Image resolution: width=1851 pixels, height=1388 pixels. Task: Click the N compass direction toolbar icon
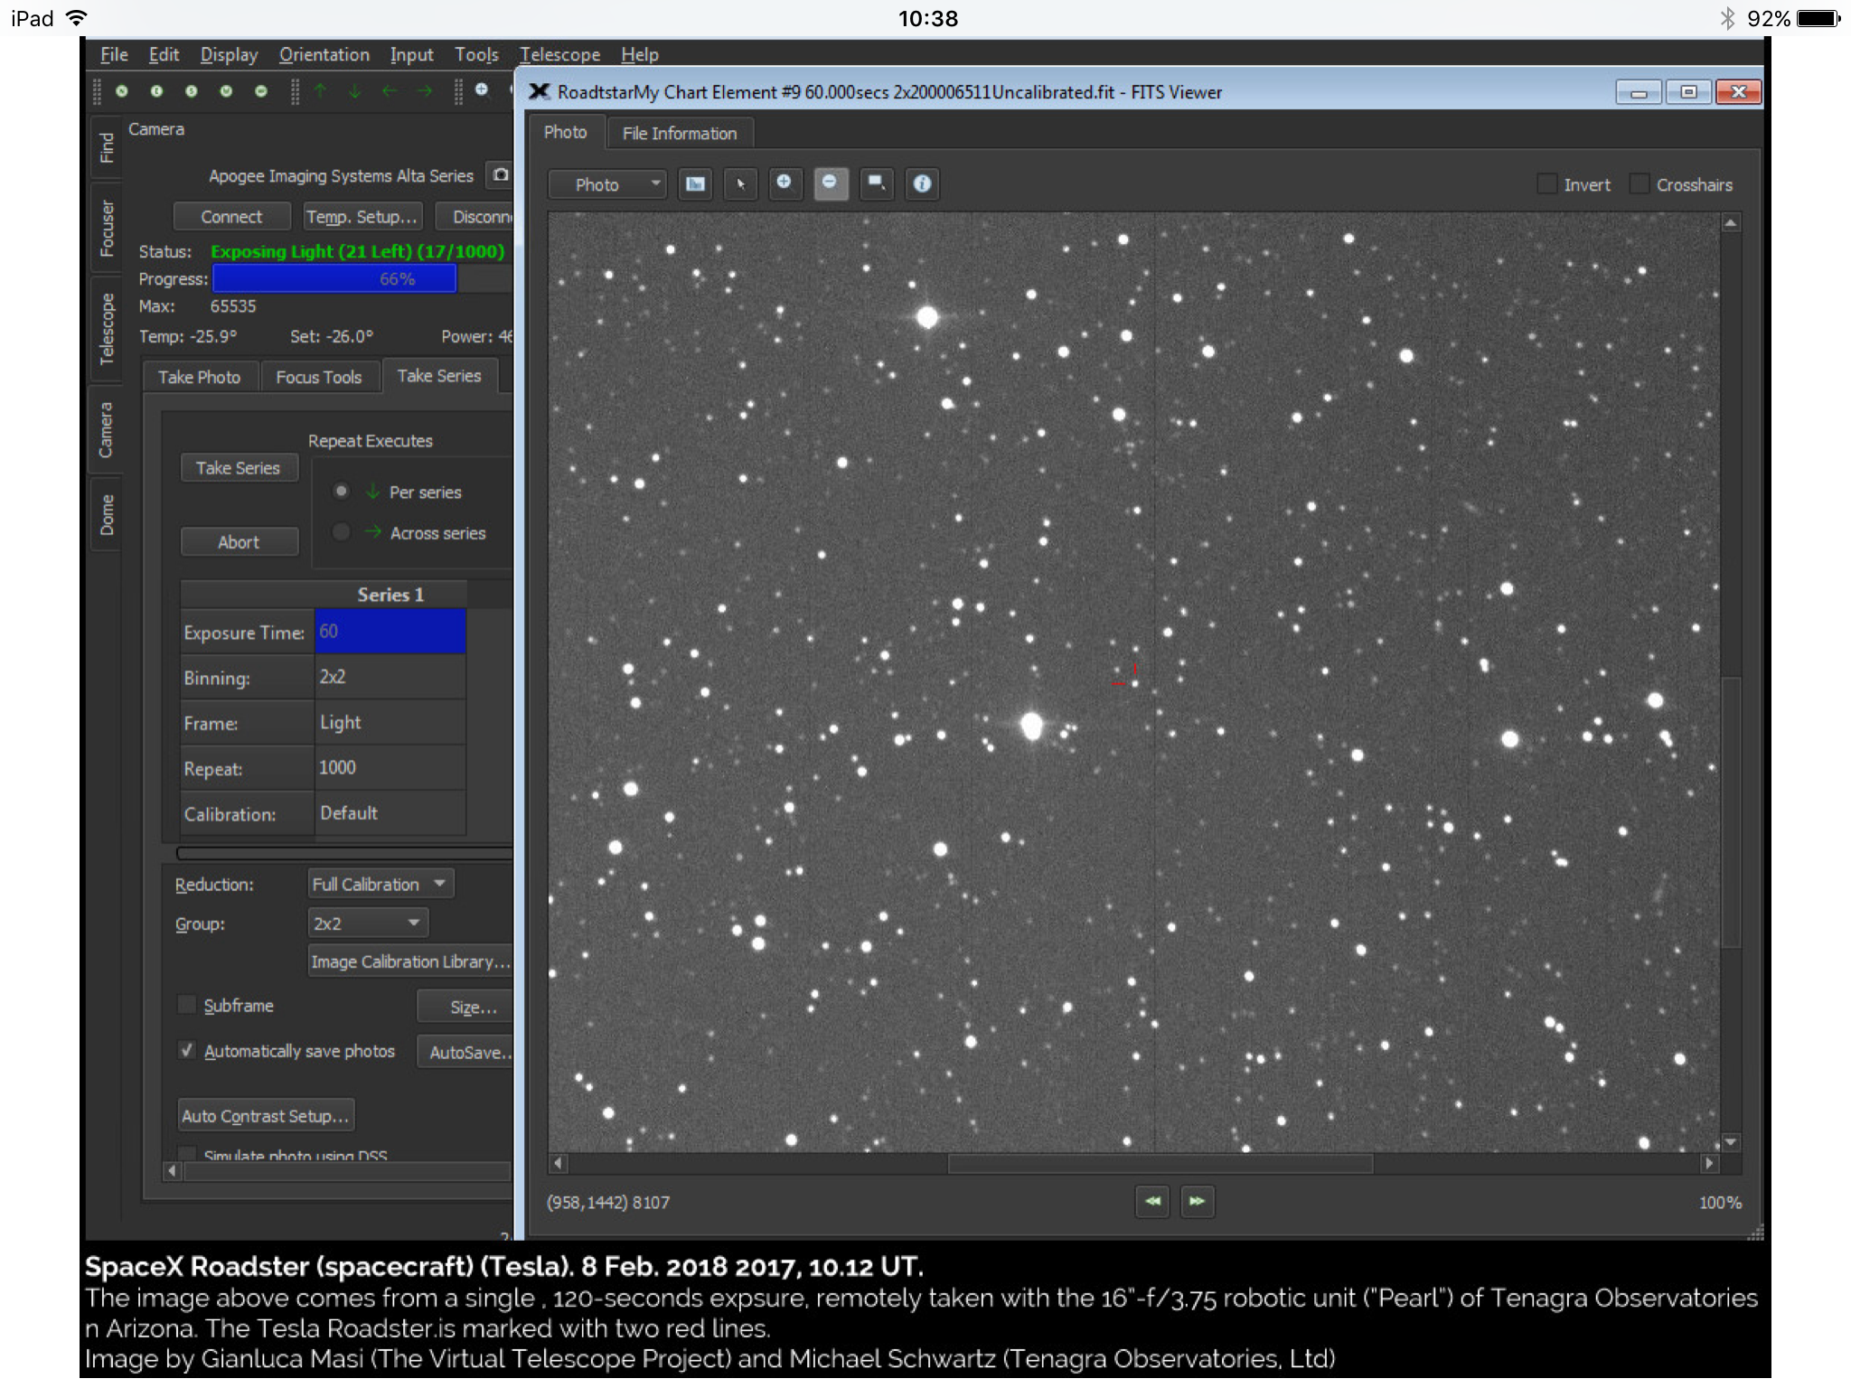click(122, 91)
